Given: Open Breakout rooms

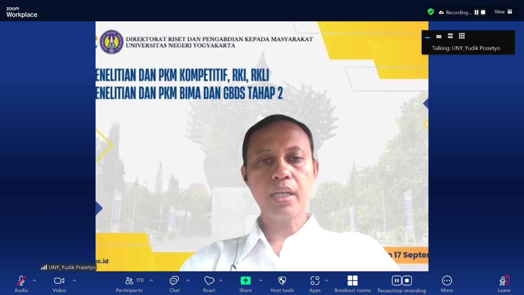Looking at the screenshot, I should click(x=352, y=284).
